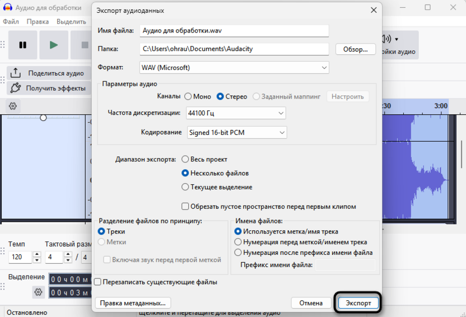Decrease time signature numerator arrow
This screenshot has width=466, height=317.
tap(68, 260)
